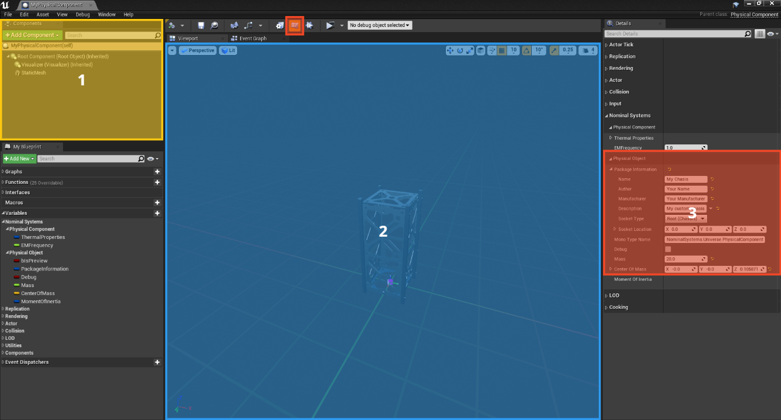Click the surface snapping icon in viewport
Image resolution: width=781 pixels, height=420 pixels.
click(x=492, y=50)
